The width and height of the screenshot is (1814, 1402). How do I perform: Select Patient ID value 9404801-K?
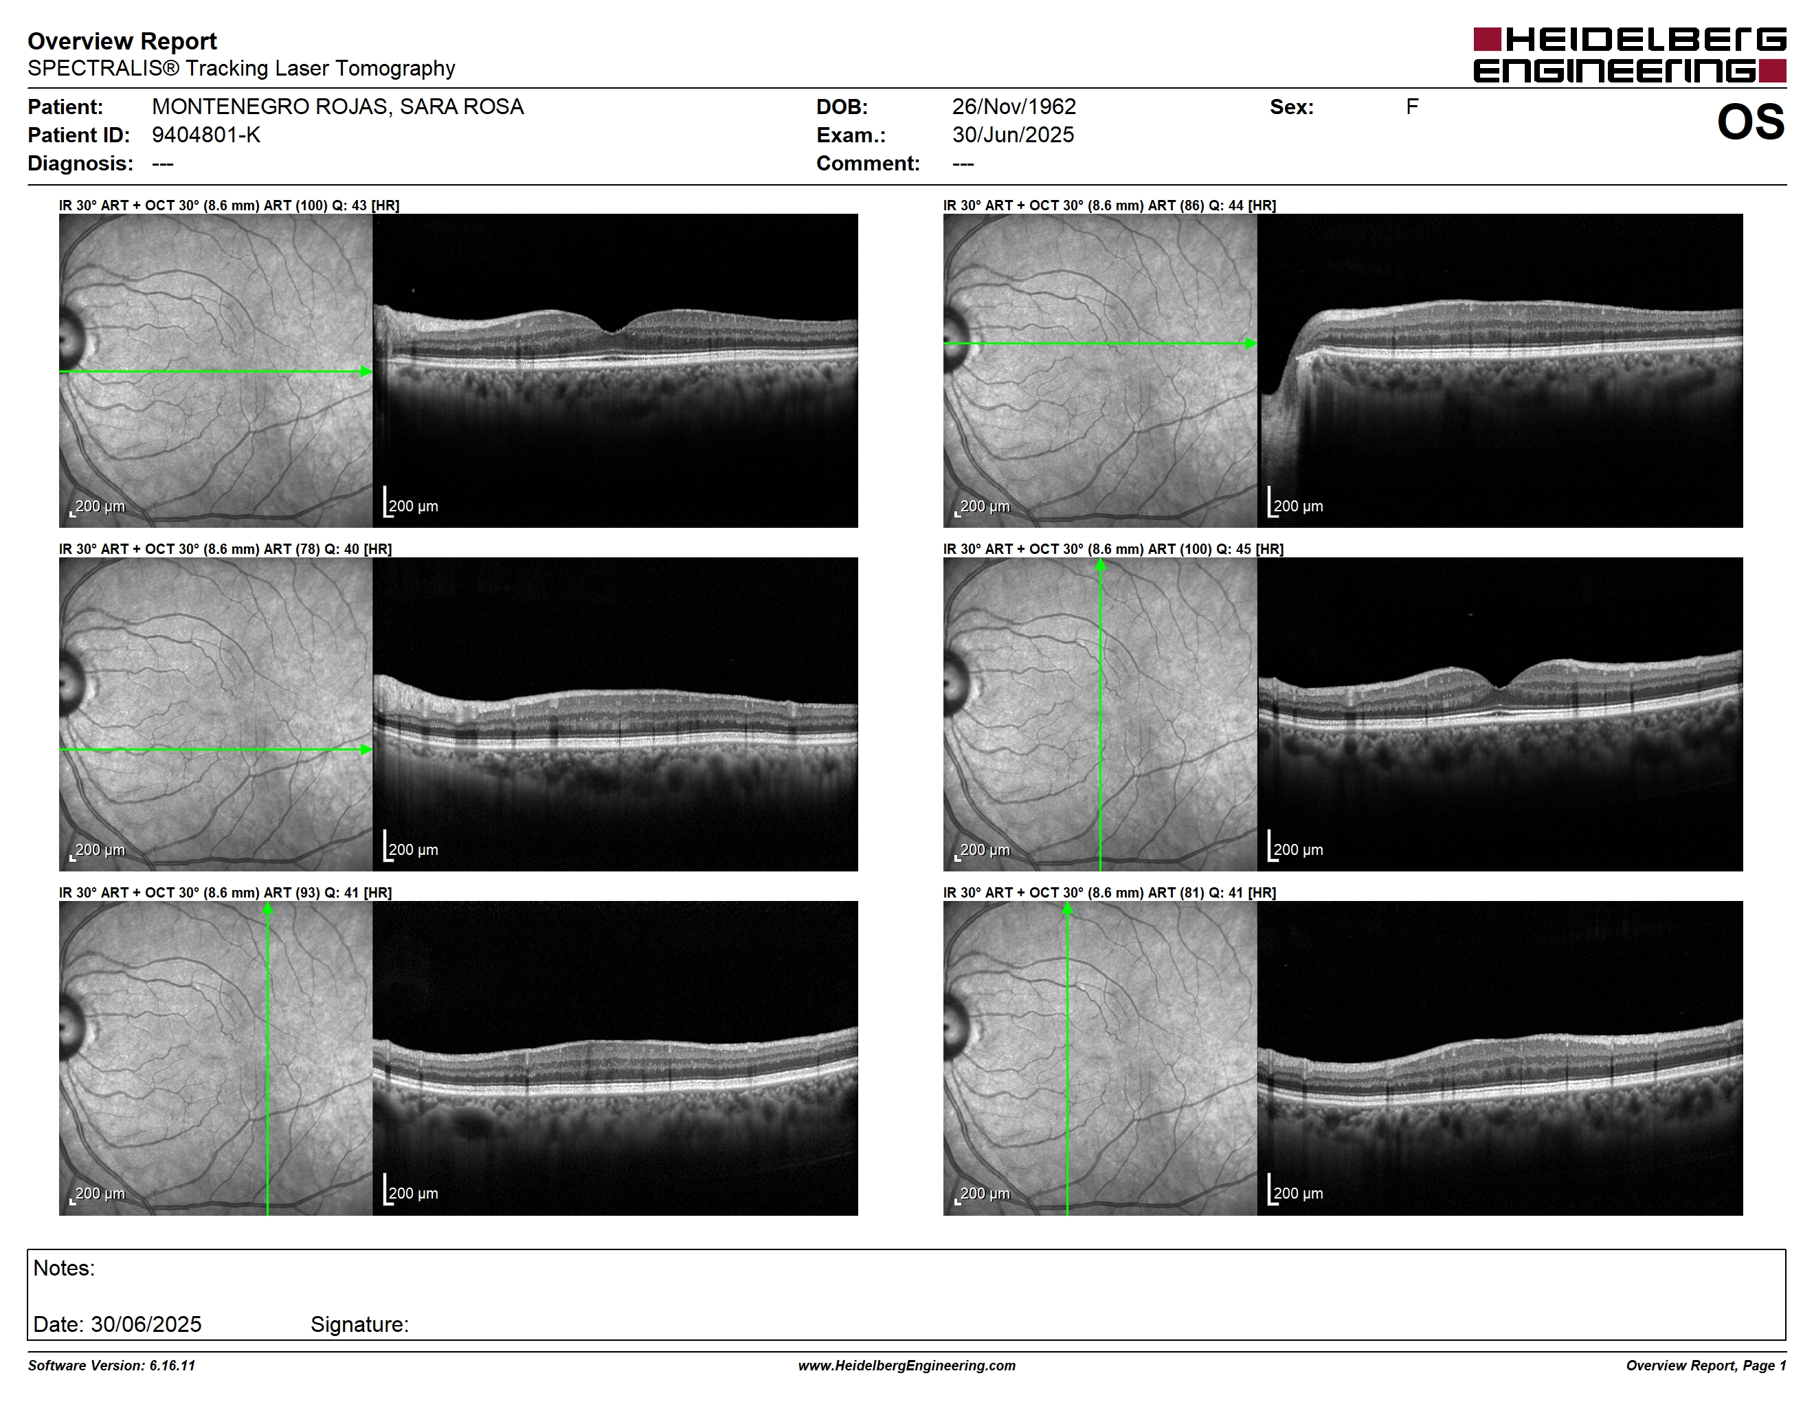206,135
